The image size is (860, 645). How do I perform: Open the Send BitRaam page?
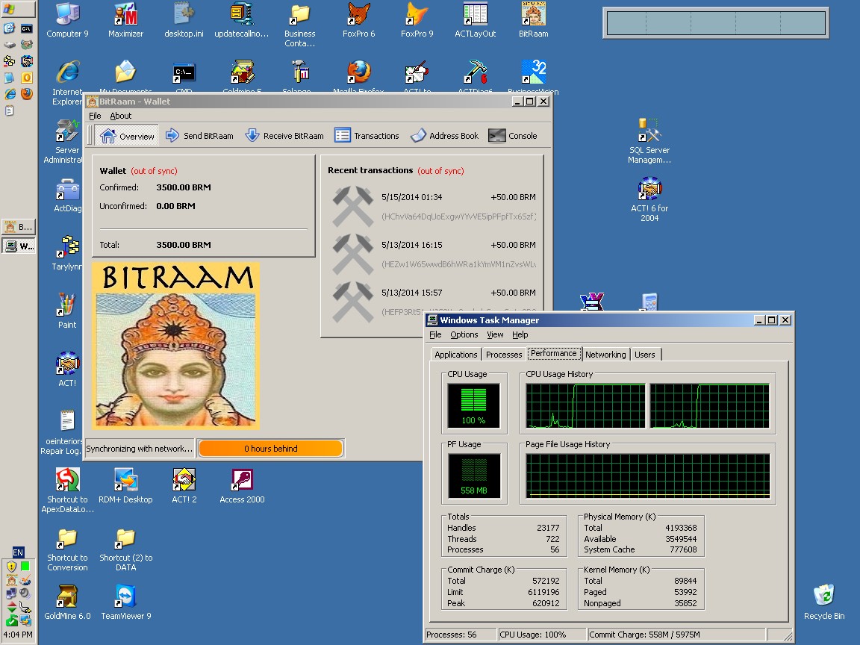click(199, 136)
